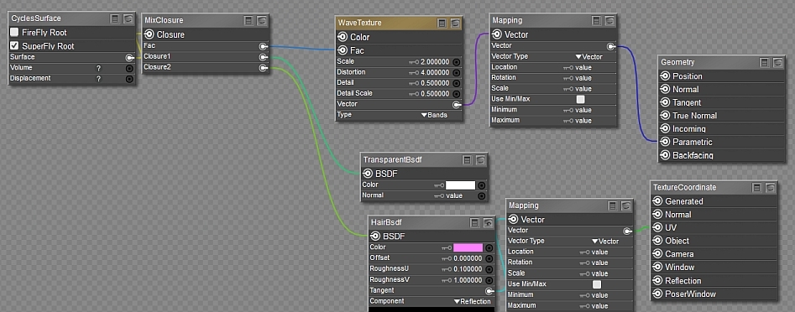The image size is (795, 312).
Task: Open Vector Type dropdown in Mapping node linked to TextureCoordinate
Action: click(605, 241)
